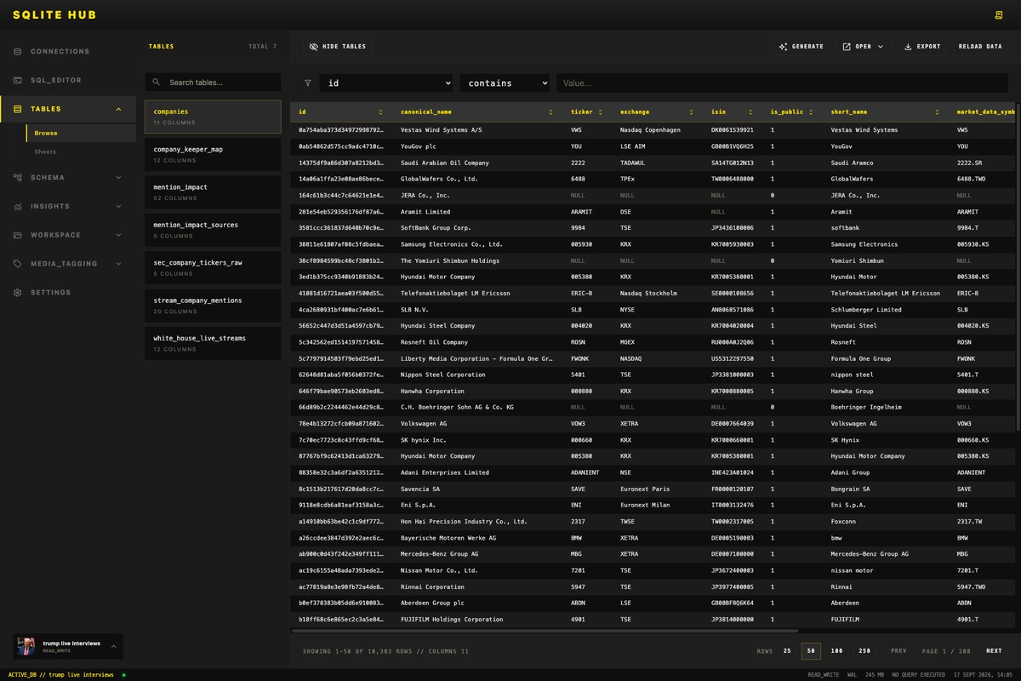Click the SQL_Editor sidebar icon
Screen dimensions: 1021x681
(x=18, y=80)
